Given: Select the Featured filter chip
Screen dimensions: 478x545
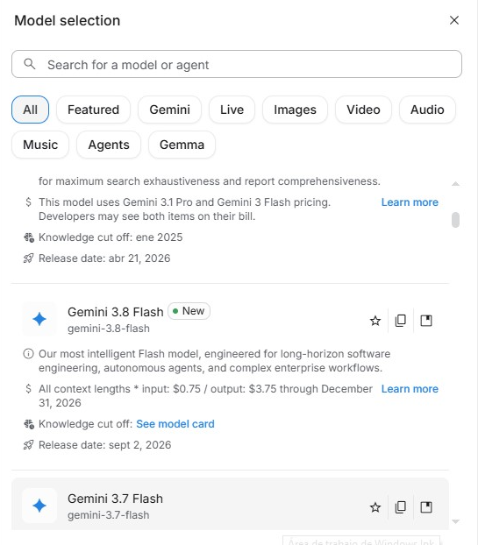Looking at the screenshot, I should point(93,110).
